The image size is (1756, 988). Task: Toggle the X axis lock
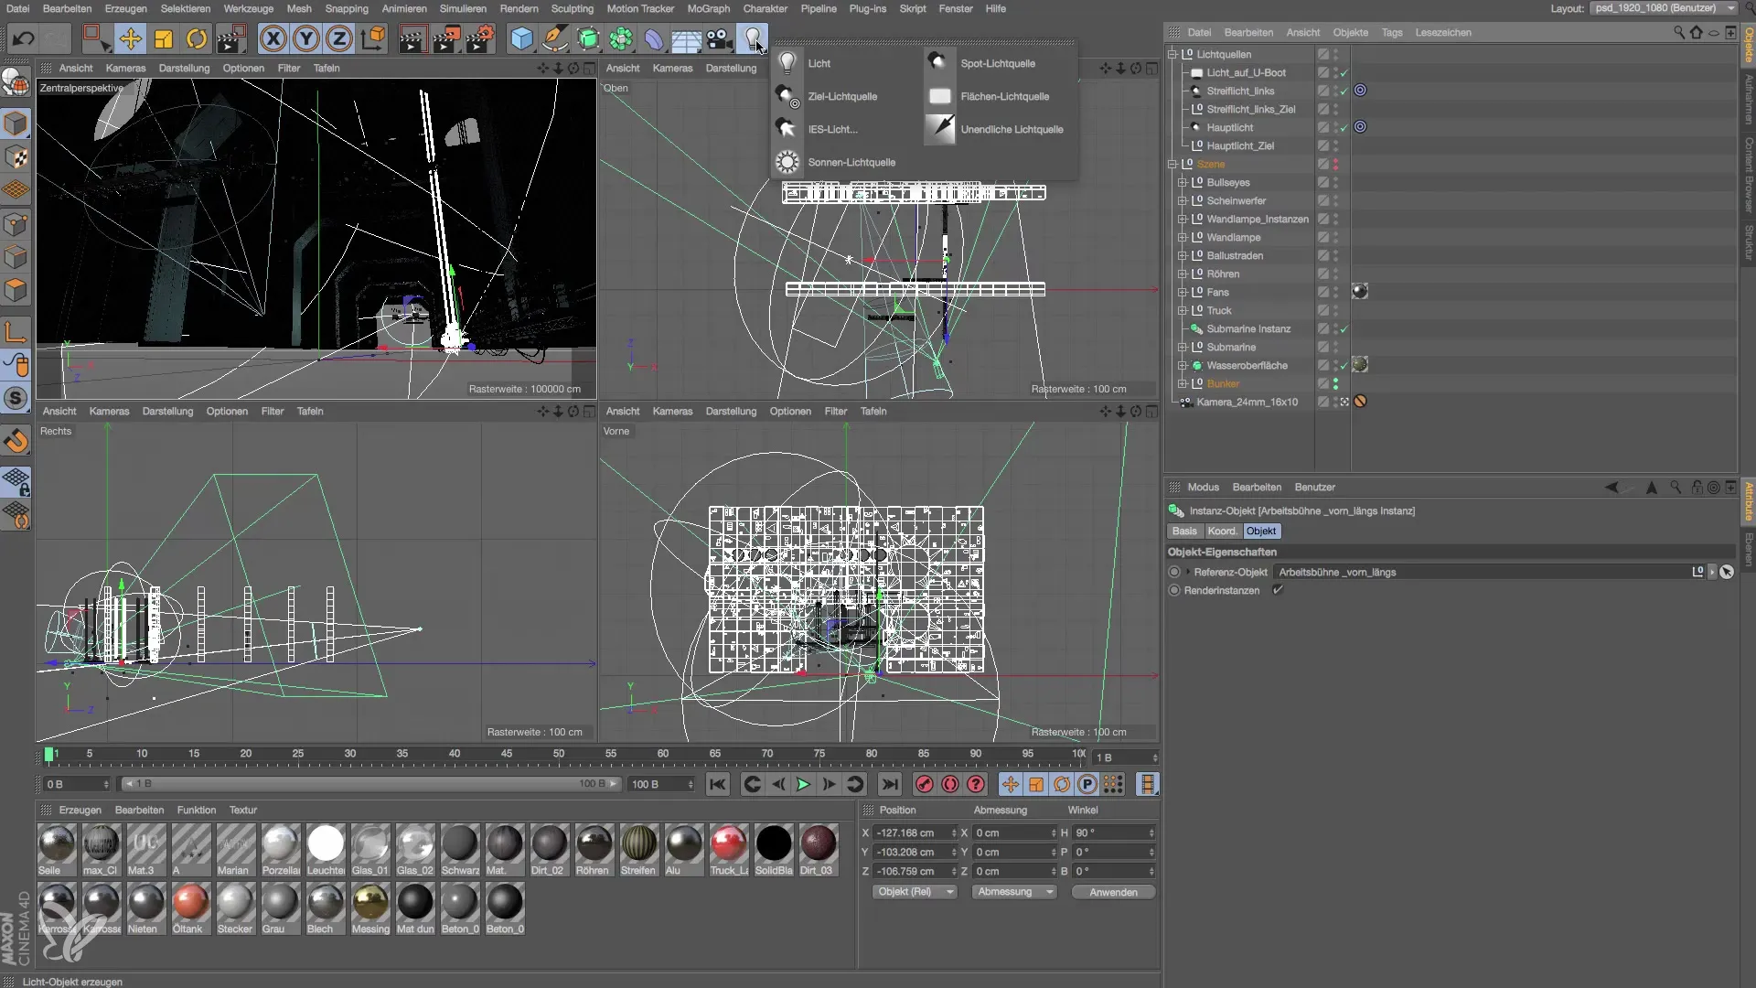(x=273, y=39)
